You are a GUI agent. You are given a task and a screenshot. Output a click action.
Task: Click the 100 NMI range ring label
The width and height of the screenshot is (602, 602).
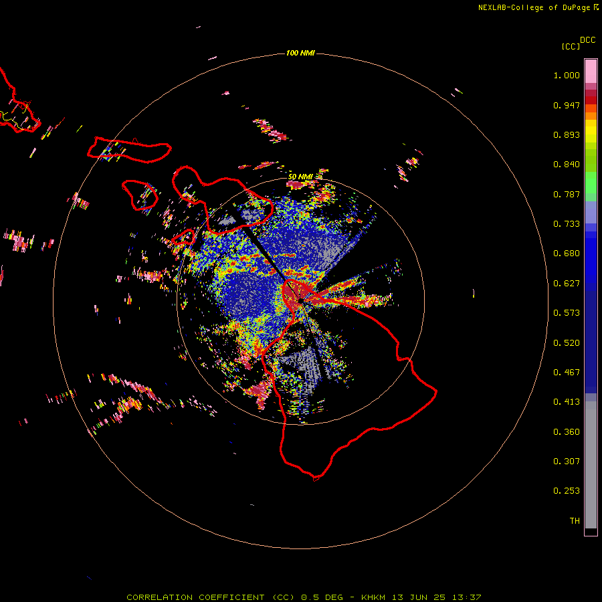(x=300, y=53)
